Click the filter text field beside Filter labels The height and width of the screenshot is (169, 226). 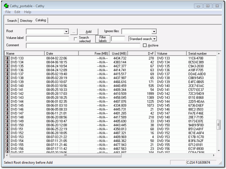coord(118,39)
